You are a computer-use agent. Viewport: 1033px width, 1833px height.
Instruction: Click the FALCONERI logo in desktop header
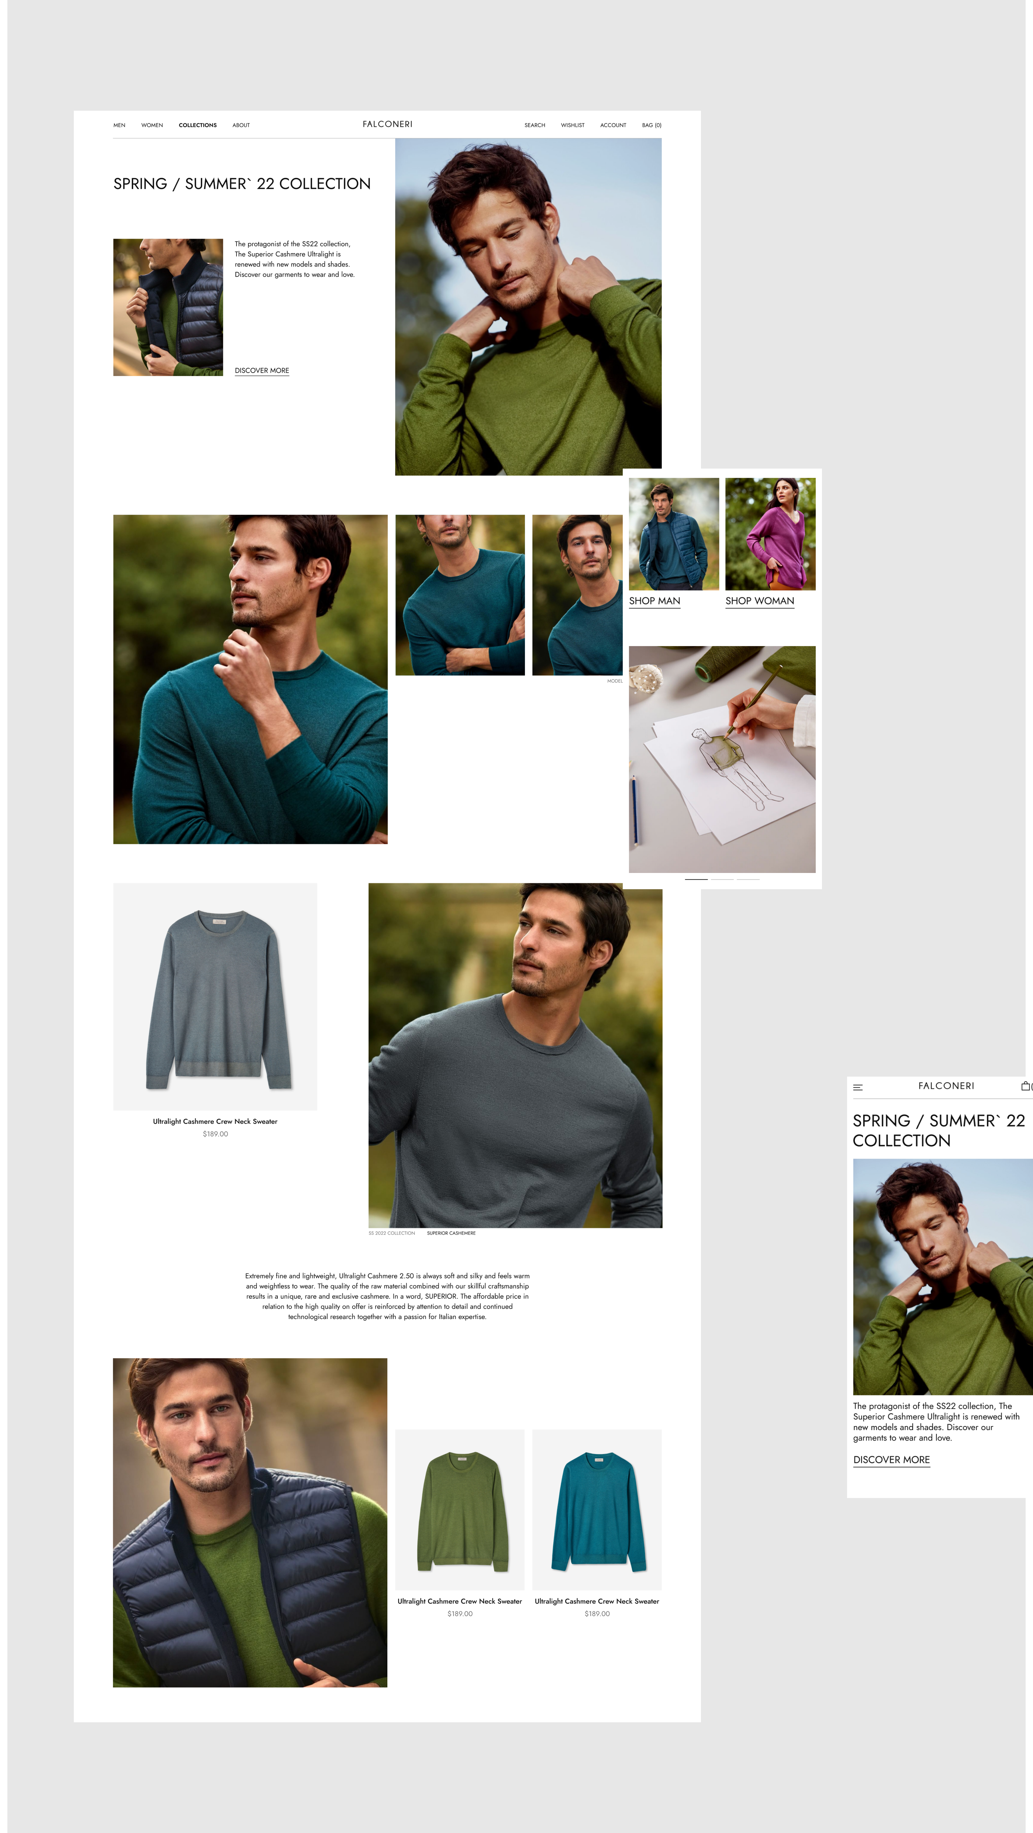(x=387, y=124)
